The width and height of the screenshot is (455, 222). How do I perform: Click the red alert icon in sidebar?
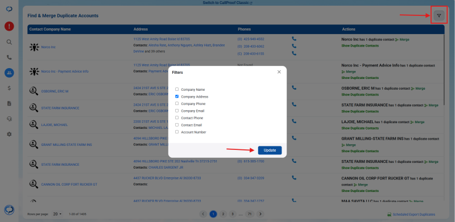tap(9, 27)
